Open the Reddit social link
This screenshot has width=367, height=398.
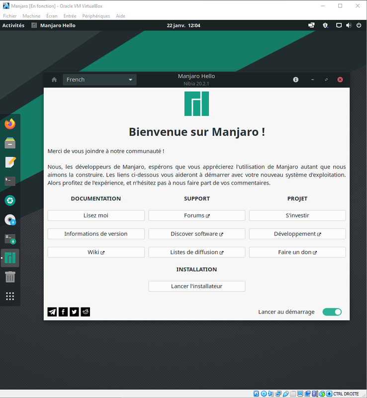85,312
